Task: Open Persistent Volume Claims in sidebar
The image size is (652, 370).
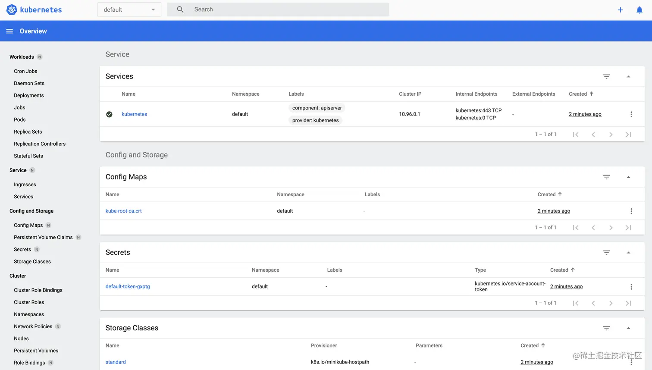Action: 43,237
